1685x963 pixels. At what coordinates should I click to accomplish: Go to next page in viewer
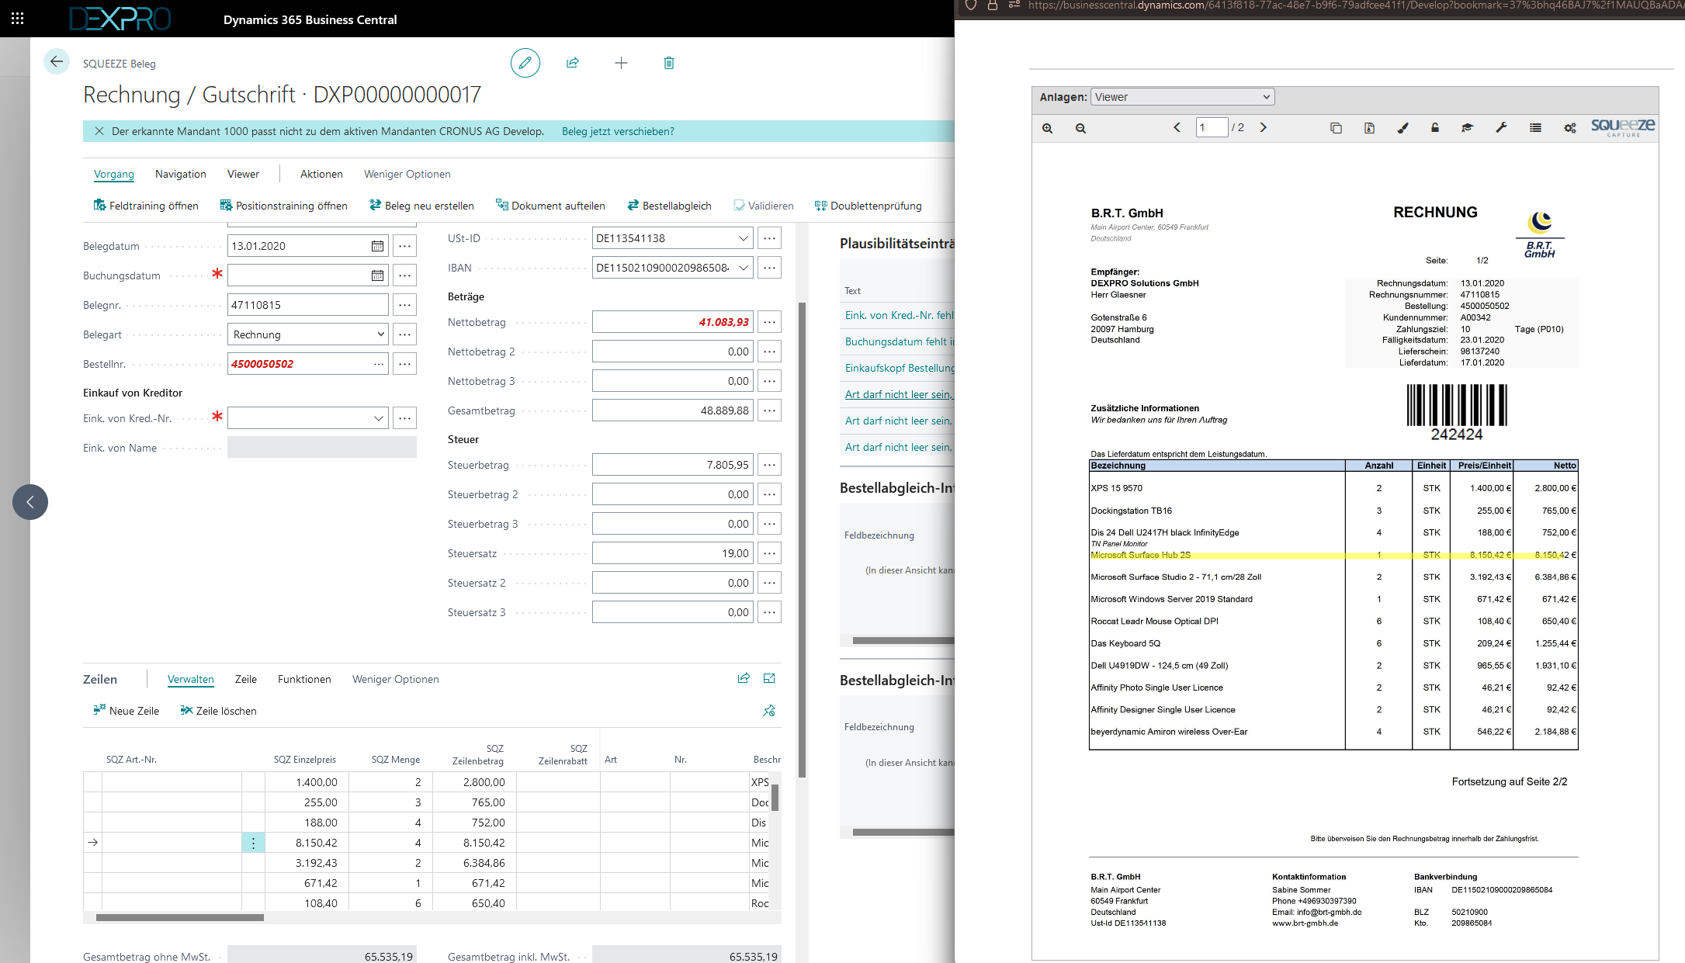pos(1263,127)
